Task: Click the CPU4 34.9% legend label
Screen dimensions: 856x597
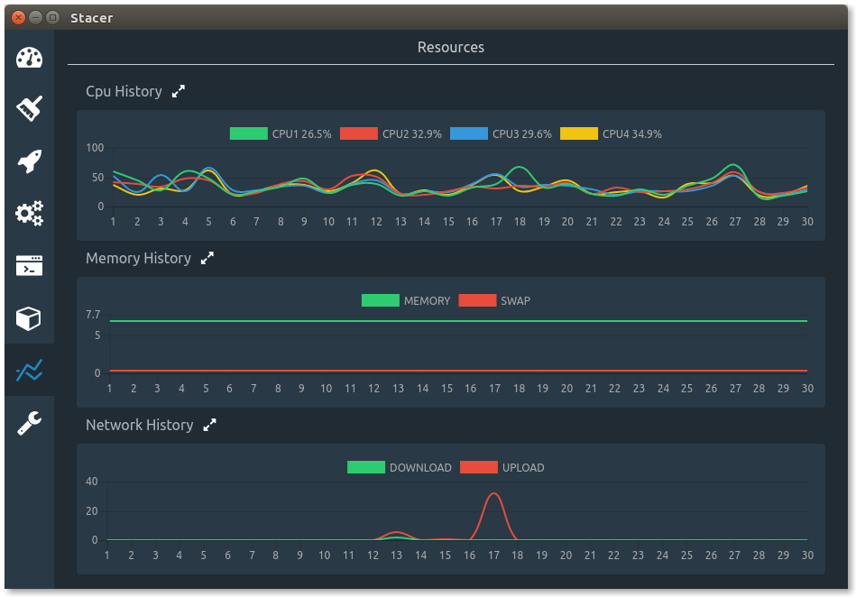Action: 632,134
